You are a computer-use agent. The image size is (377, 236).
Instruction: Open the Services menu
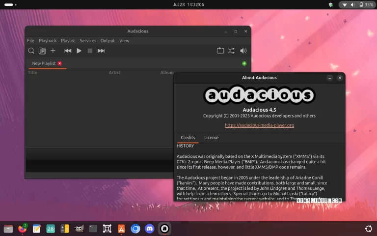88,41
